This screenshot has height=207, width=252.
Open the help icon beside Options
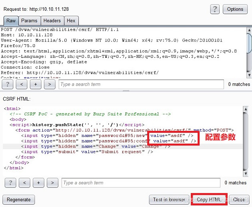[215, 9]
